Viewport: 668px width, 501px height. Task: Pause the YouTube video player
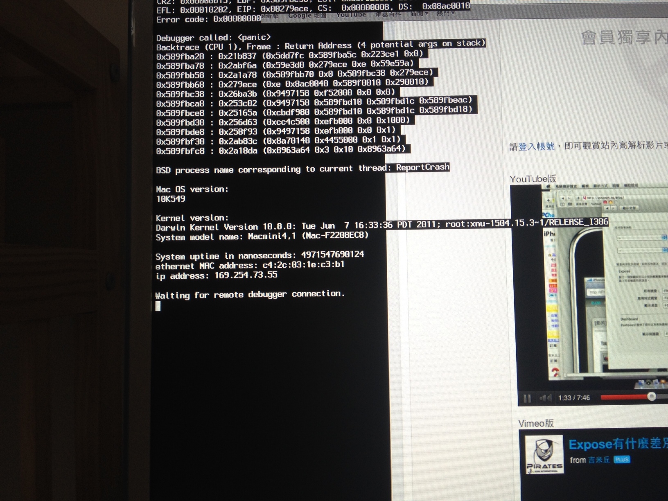tap(527, 398)
